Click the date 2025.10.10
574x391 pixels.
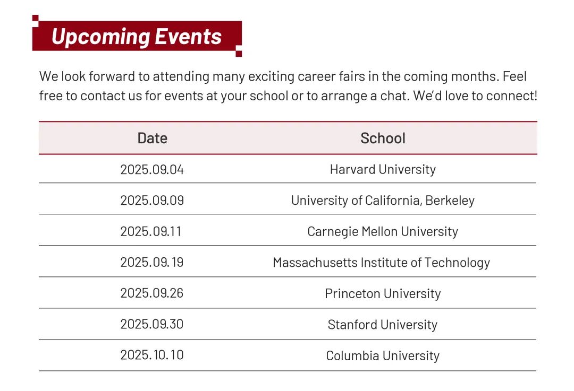click(x=152, y=355)
